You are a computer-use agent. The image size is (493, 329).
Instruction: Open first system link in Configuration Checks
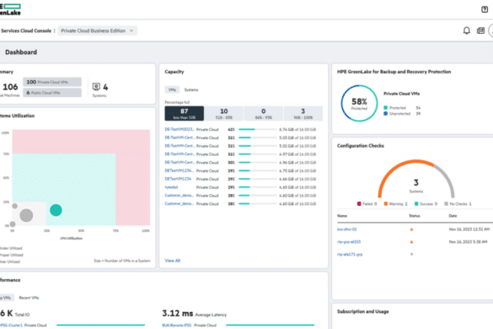coord(347,229)
